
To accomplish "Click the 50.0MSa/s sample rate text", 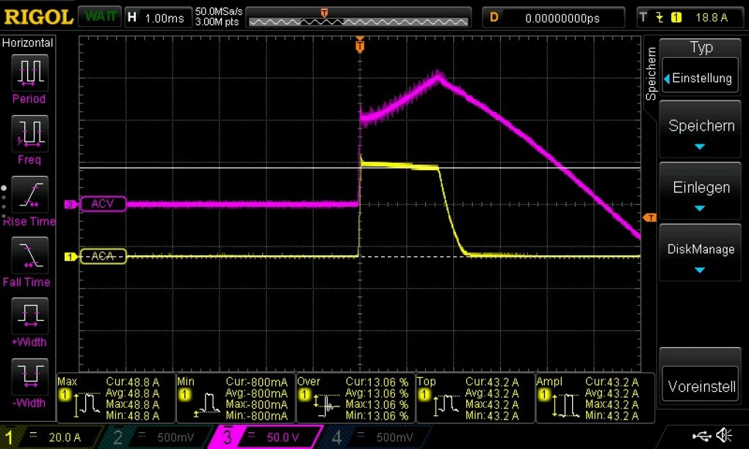I will click(x=219, y=12).
